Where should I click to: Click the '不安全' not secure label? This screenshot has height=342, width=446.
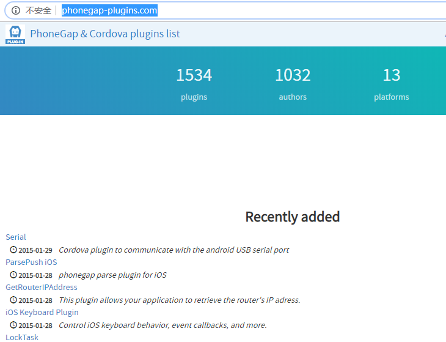[38, 10]
